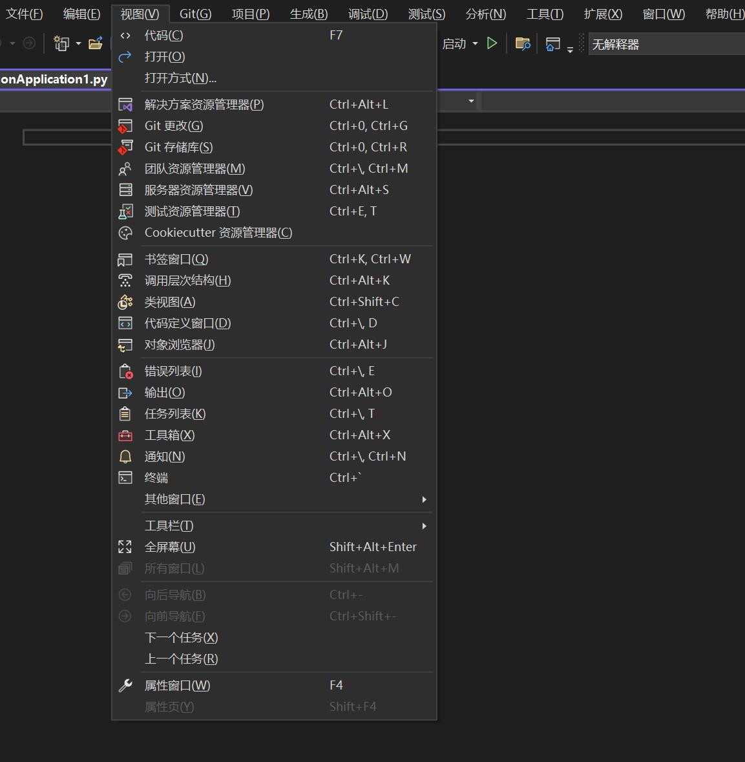Click the yellow Notifications bell icon

coord(125,456)
